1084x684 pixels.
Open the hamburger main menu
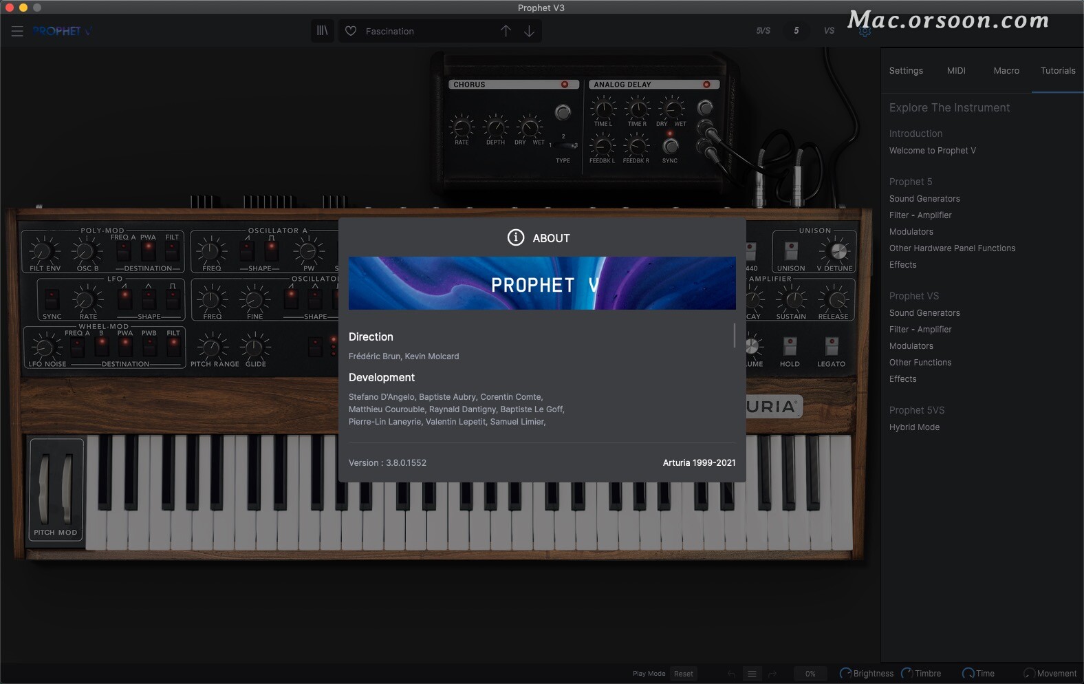tap(17, 31)
